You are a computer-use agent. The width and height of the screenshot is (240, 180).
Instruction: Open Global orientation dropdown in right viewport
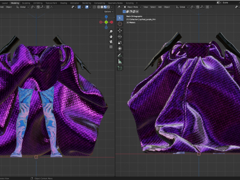(182, 7)
